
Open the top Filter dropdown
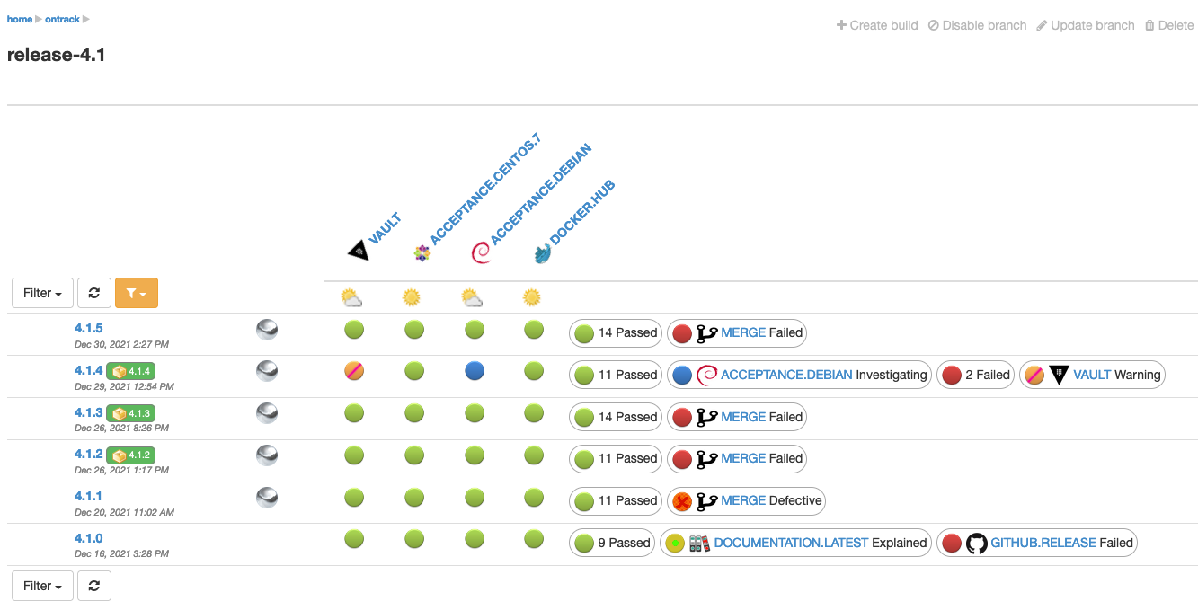coord(42,293)
